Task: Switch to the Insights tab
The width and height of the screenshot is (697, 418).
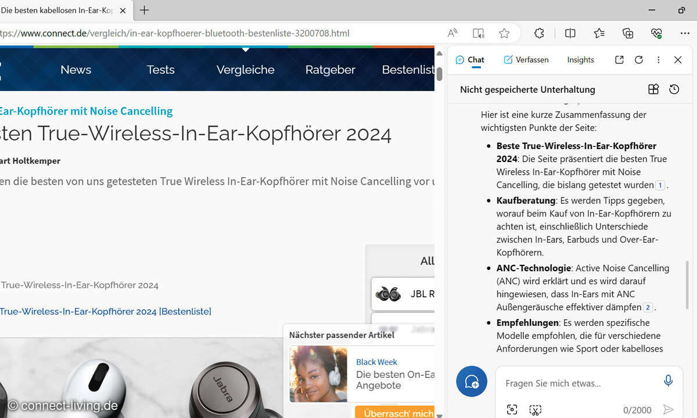Action: 580,60
